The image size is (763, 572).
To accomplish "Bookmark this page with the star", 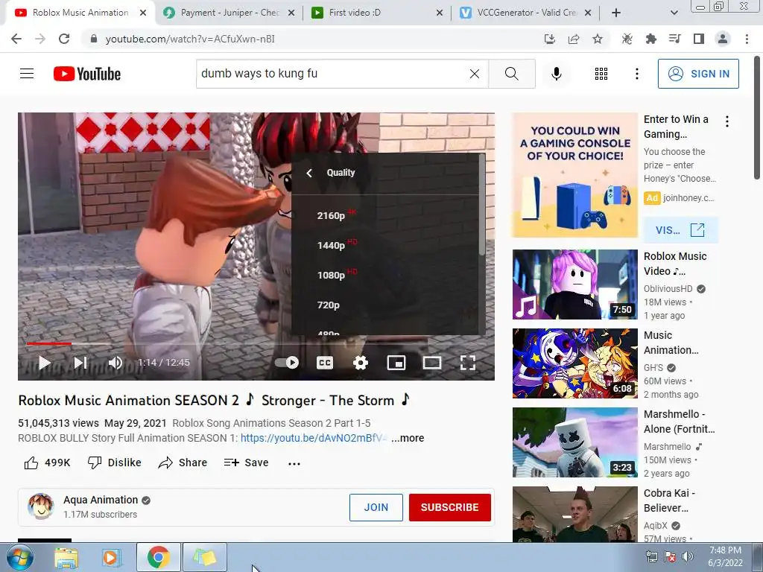I will pos(598,39).
